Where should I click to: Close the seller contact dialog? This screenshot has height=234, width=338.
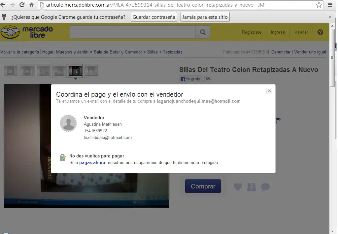click(x=269, y=91)
